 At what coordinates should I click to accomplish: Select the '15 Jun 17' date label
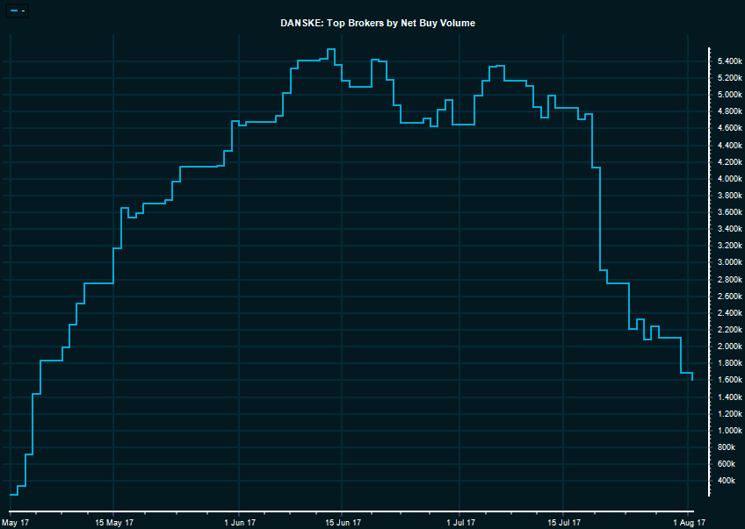tap(343, 522)
